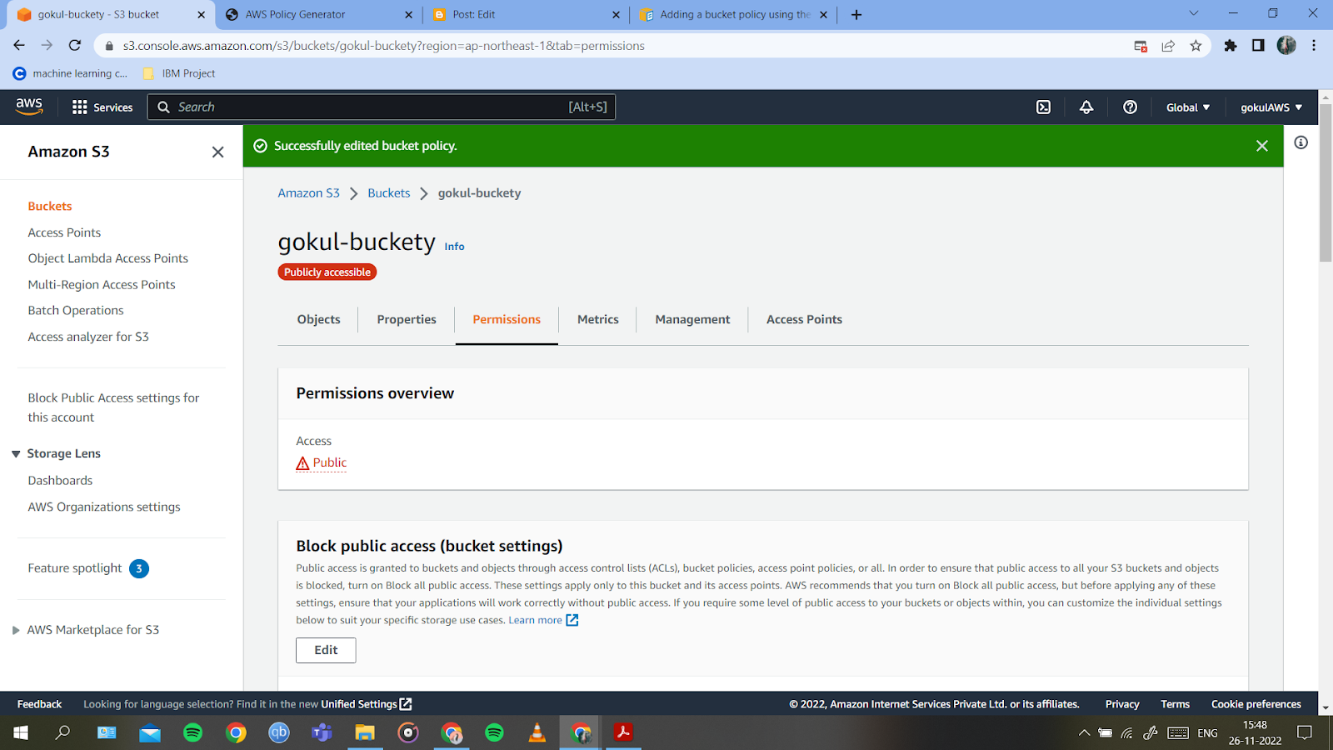Open the AWS CloudShell icon in the top bar

pyautogui.click(x=1043, y=107)
